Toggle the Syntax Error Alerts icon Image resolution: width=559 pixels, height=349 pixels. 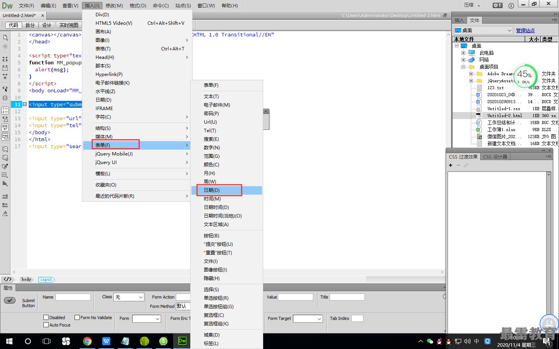(x=5, y=136)
